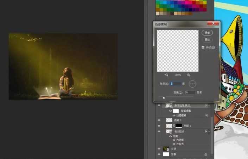The width and height of the screenshot is (248, 159).
Task: Click 复位 button in Motion Blur dialog
Action: click(x=207, y=40)
